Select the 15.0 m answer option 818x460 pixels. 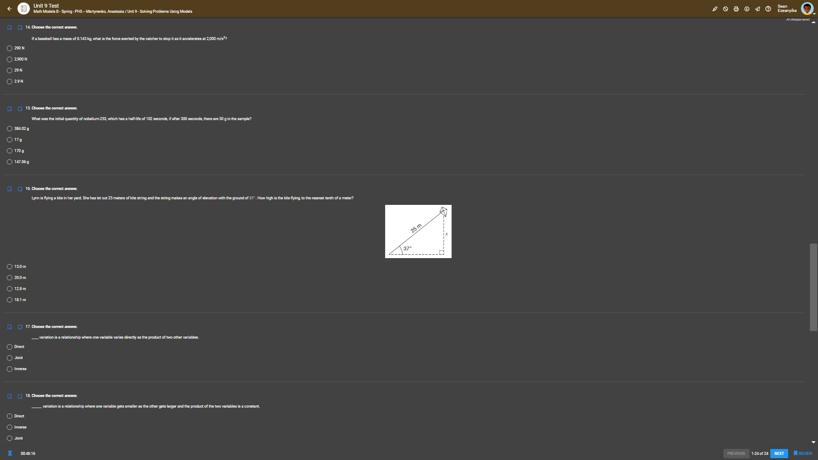(x=9, y=267)
